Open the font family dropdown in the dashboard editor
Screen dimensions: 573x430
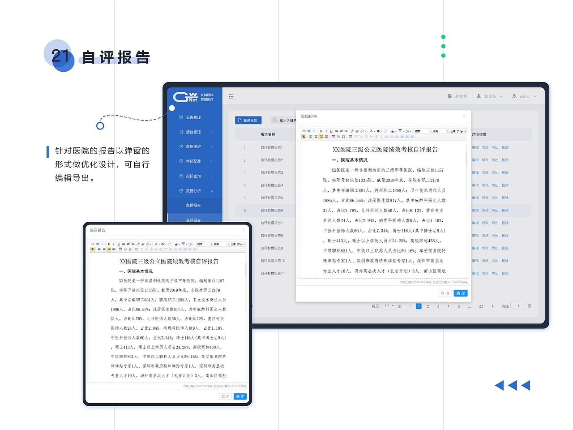423,131
